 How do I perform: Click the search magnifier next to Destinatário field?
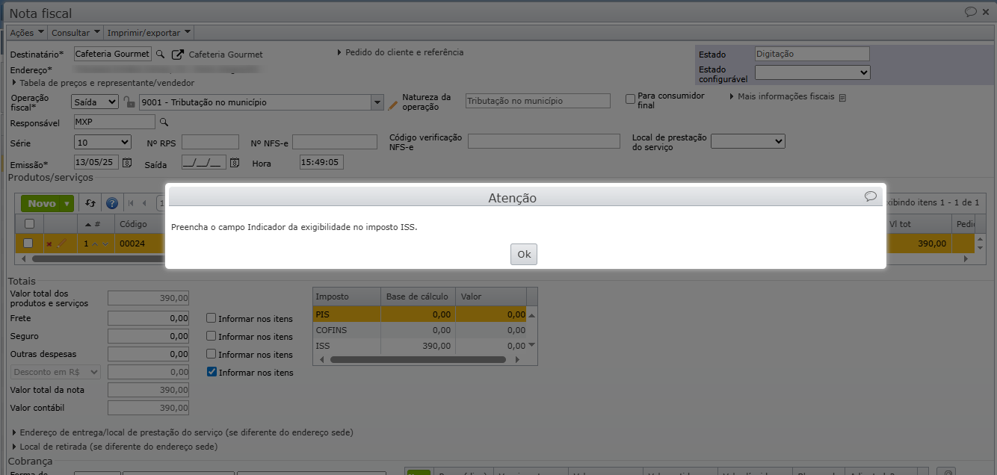pyautogui.click(x=159, y=55)
